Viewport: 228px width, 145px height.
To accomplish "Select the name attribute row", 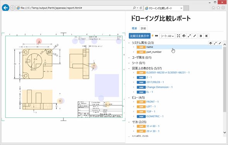I will pos(179,47).
